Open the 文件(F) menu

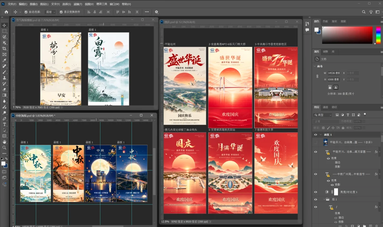click(x=12, y=4)
